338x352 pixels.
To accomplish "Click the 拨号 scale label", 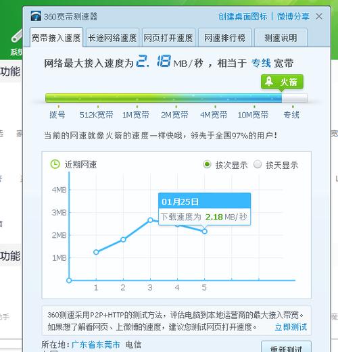I will 57,115.
